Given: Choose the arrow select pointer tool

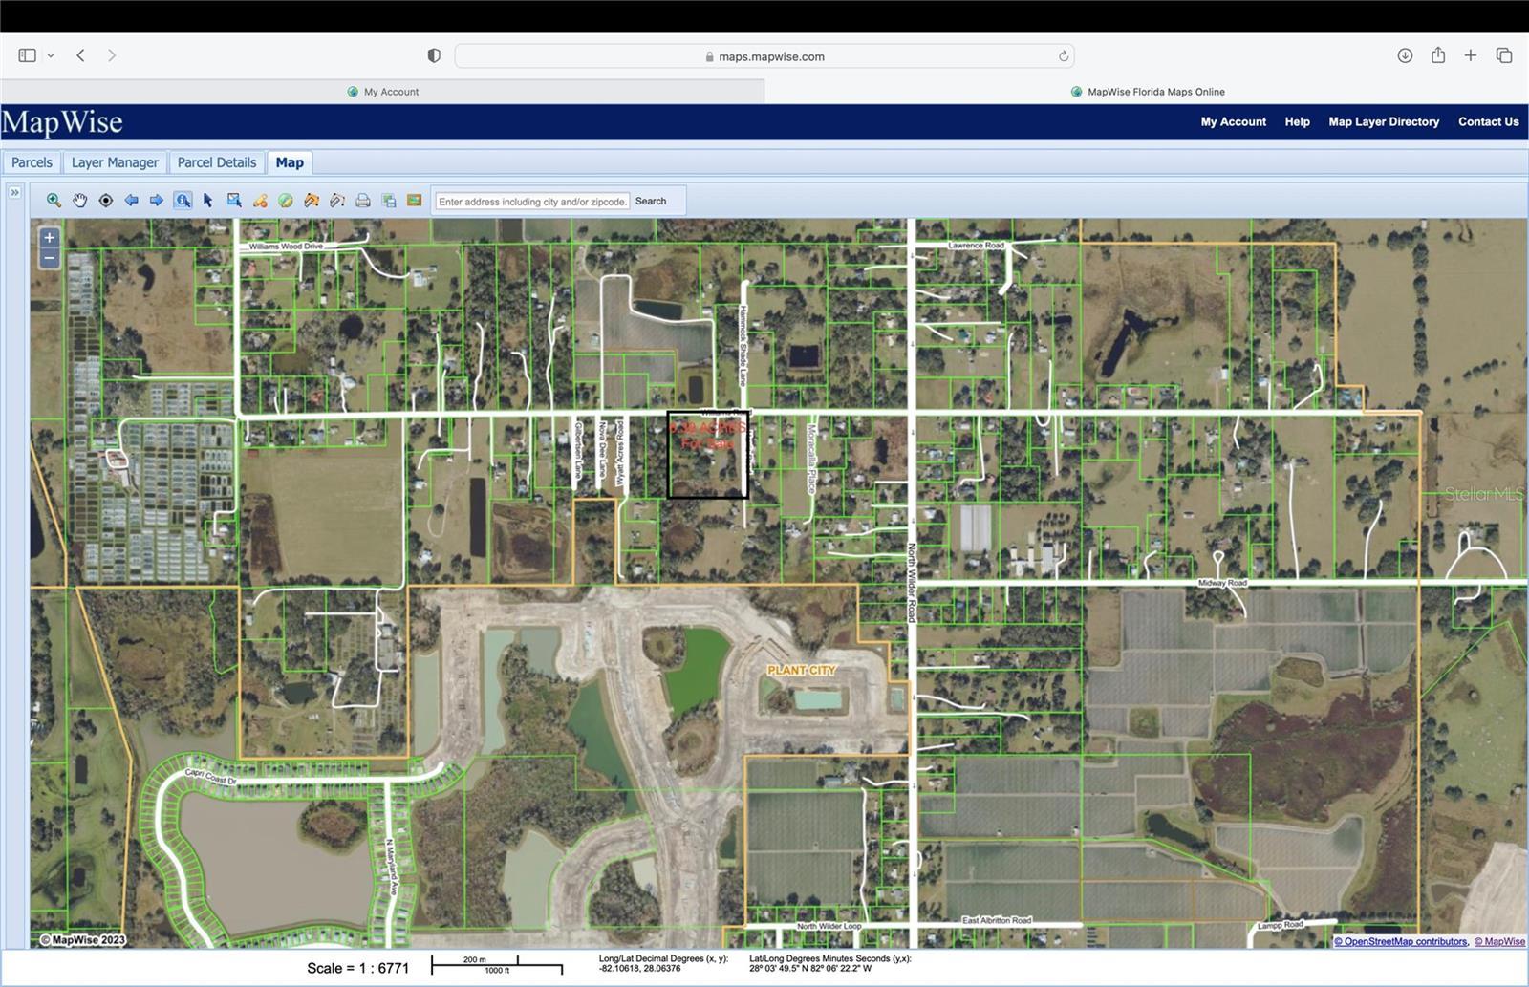Looking at the screenshot, I should click(x=208, y=201).
